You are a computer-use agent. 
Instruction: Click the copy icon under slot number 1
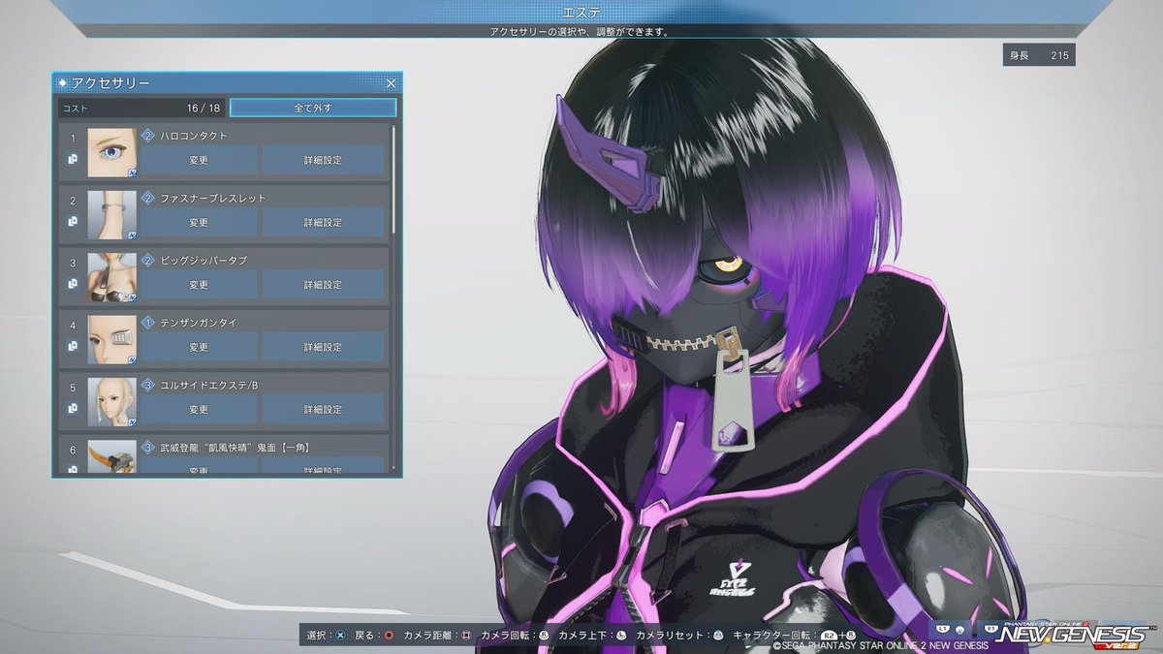73,160
